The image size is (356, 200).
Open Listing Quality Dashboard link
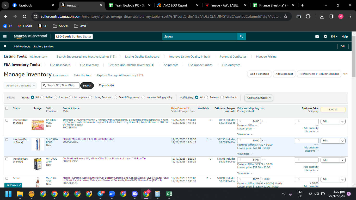pos(142,57)
